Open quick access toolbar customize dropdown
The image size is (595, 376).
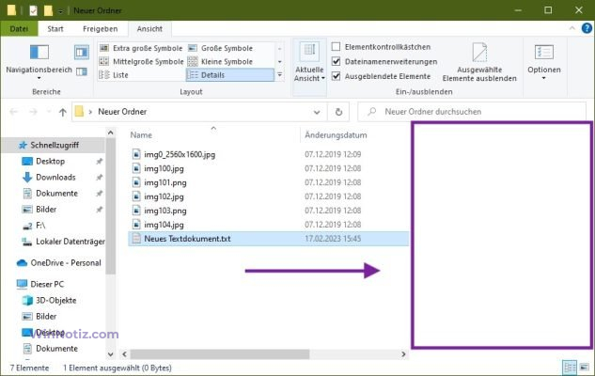click(60, 11)
